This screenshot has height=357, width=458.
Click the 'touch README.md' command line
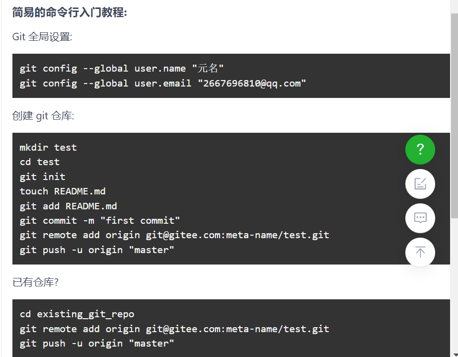(63, 191)
